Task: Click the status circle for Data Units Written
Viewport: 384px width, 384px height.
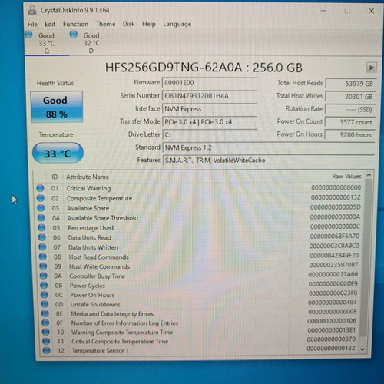Action: click(x=42, y=247)
